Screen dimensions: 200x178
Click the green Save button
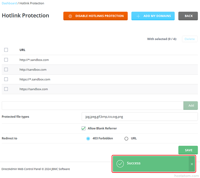pyautogui.click(x=188, y=150)
